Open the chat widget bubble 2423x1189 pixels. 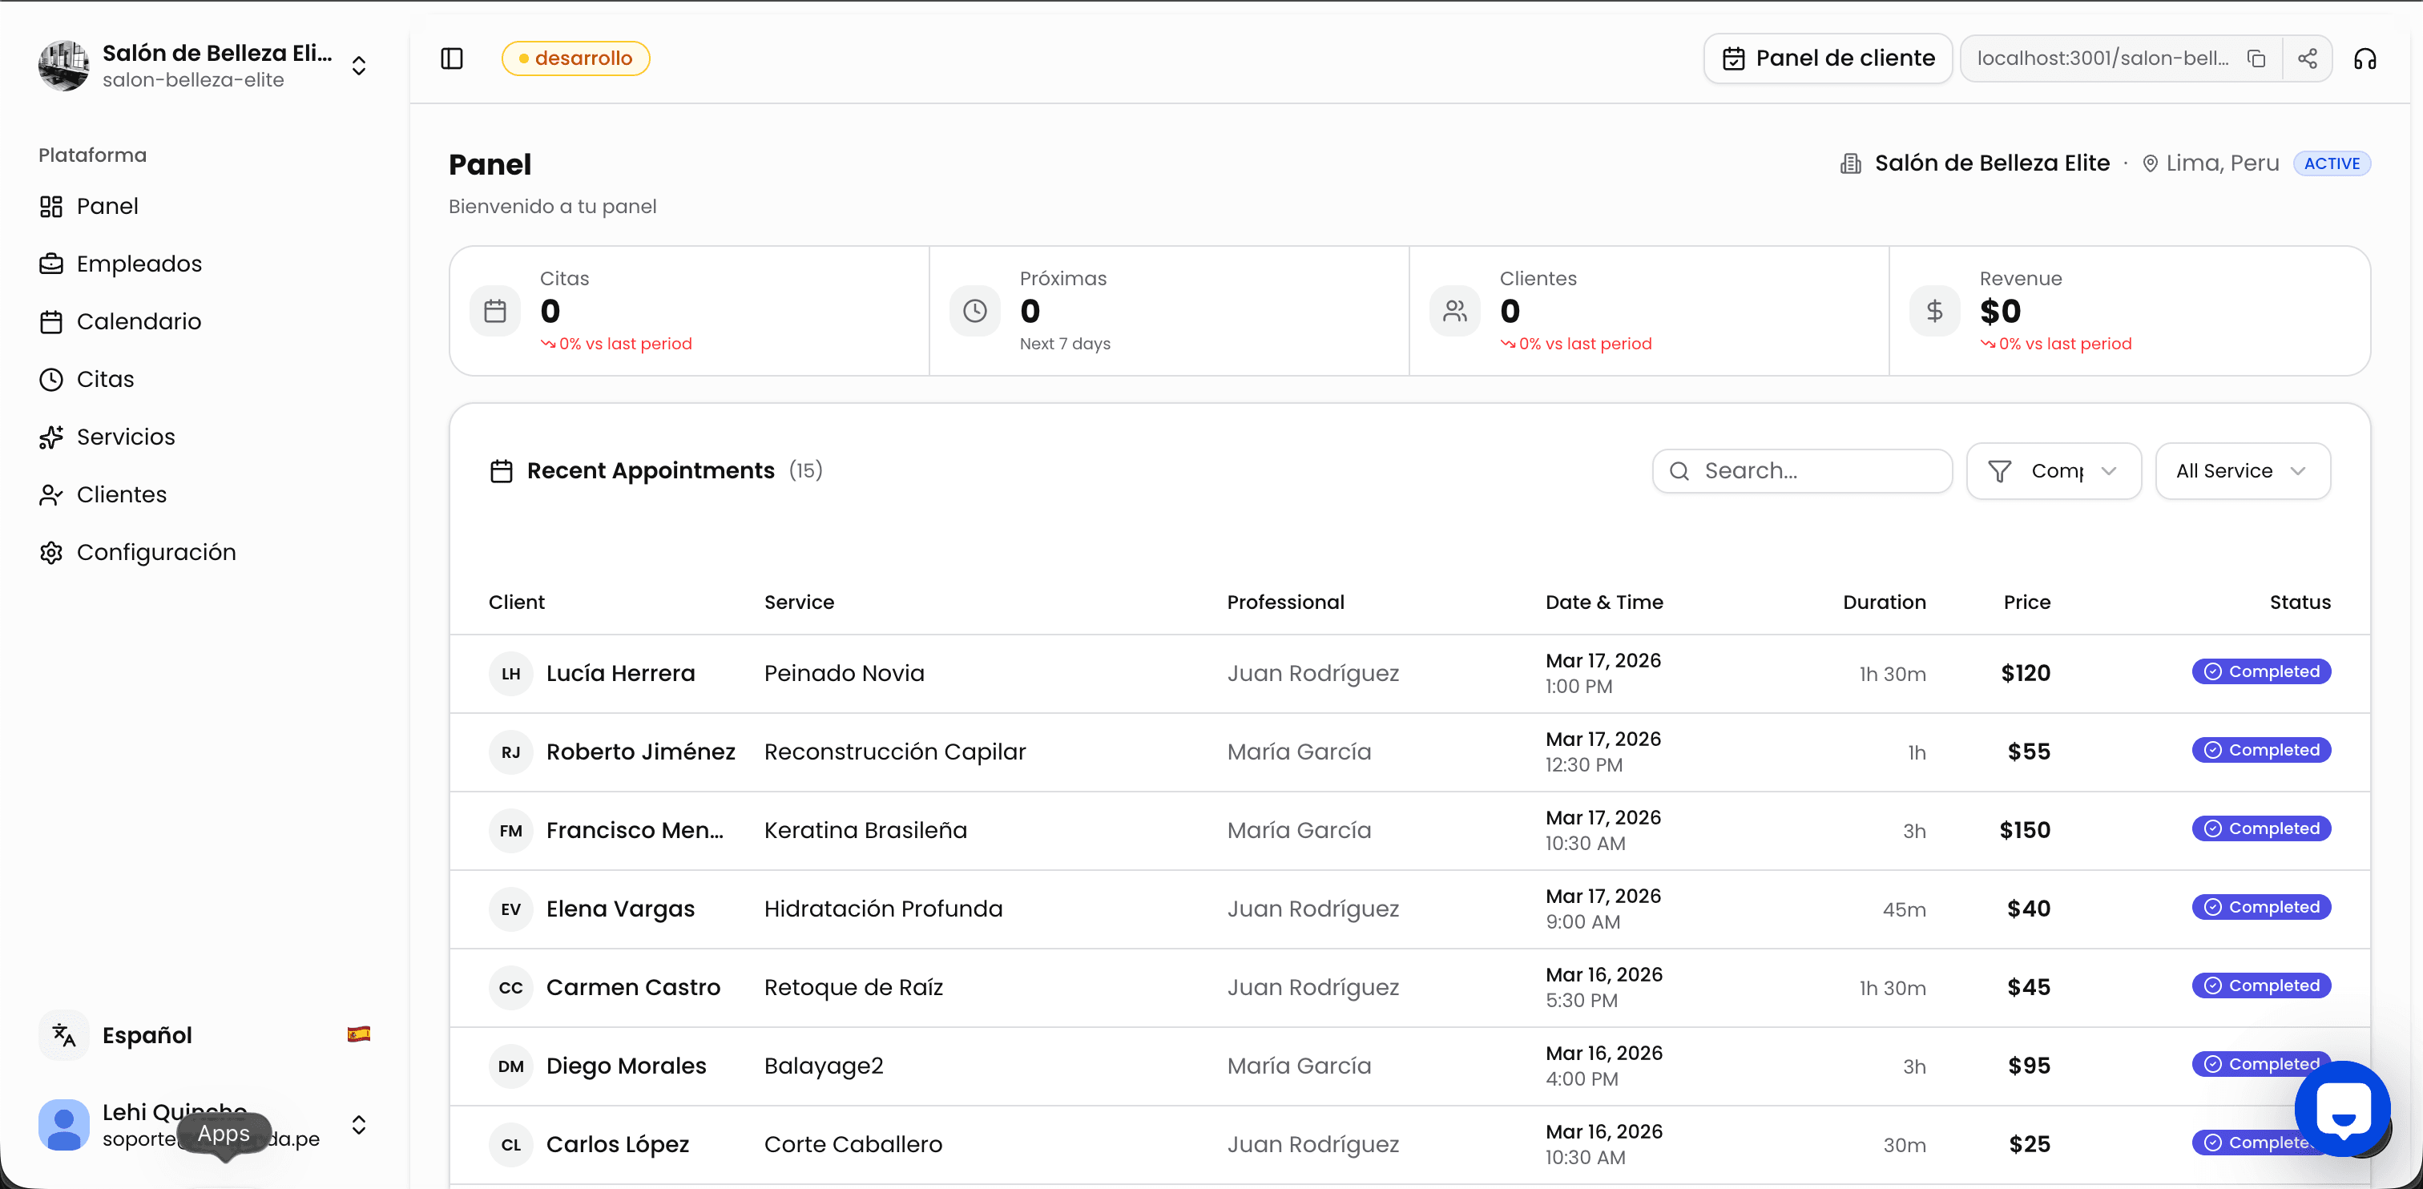click(2342, 1109)
